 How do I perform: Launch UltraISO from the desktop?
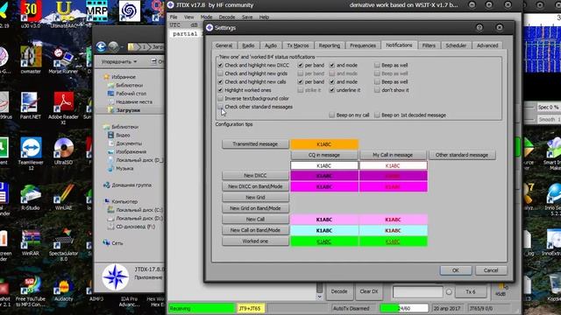click(x=63, y=150)
